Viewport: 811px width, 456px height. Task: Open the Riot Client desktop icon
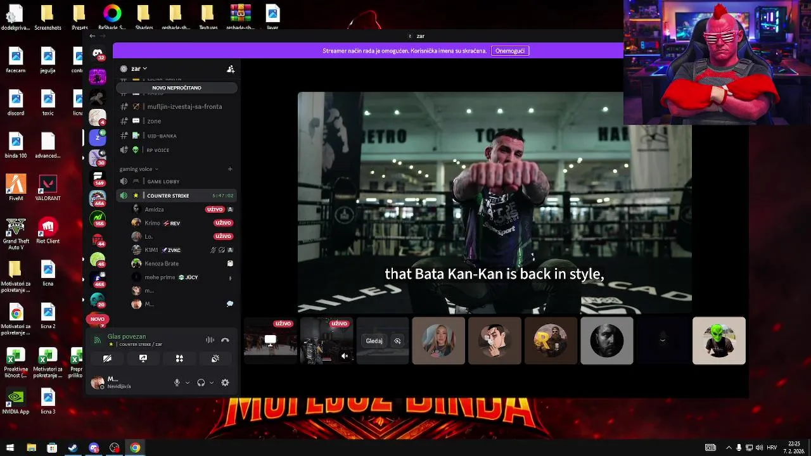pyautogui.click(x=48, y=231)
